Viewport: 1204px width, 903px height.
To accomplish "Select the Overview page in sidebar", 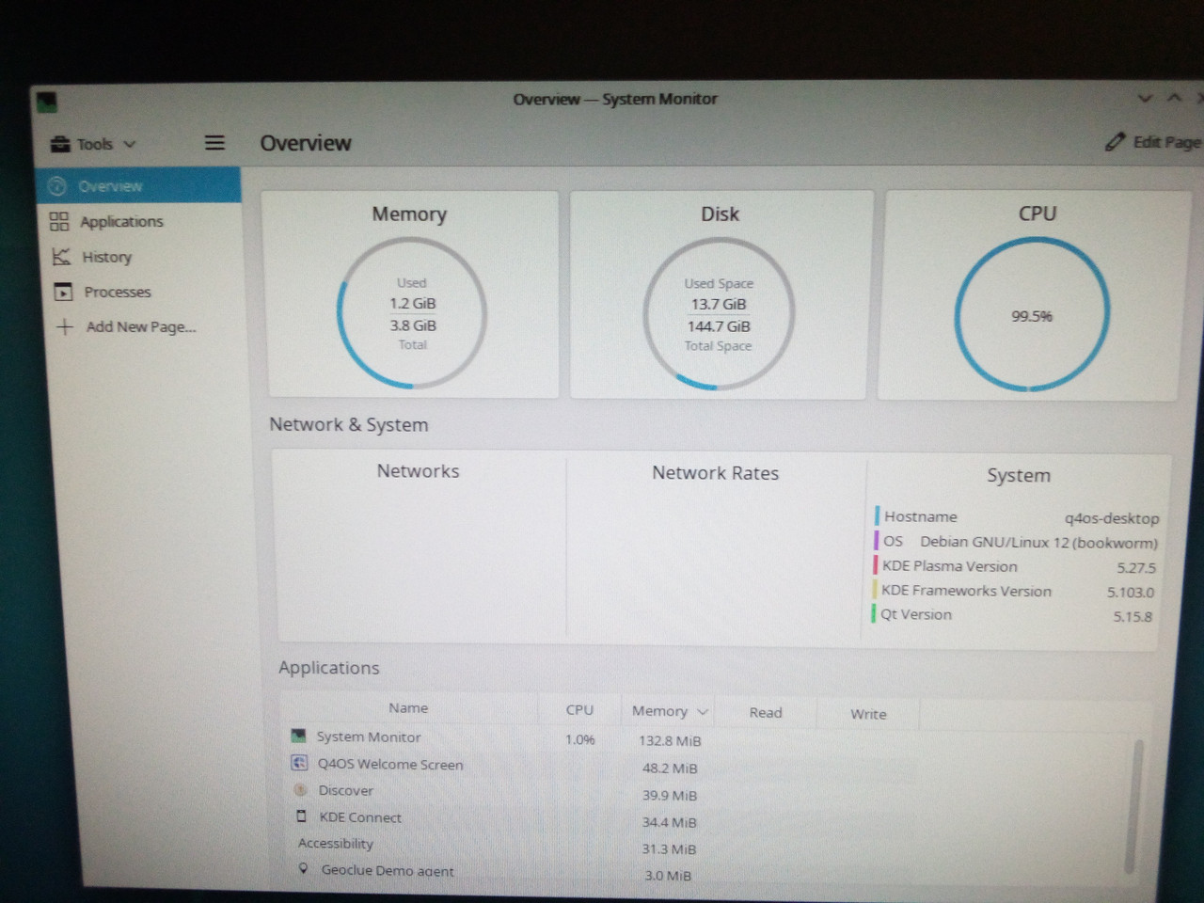I will coord(137,185).
